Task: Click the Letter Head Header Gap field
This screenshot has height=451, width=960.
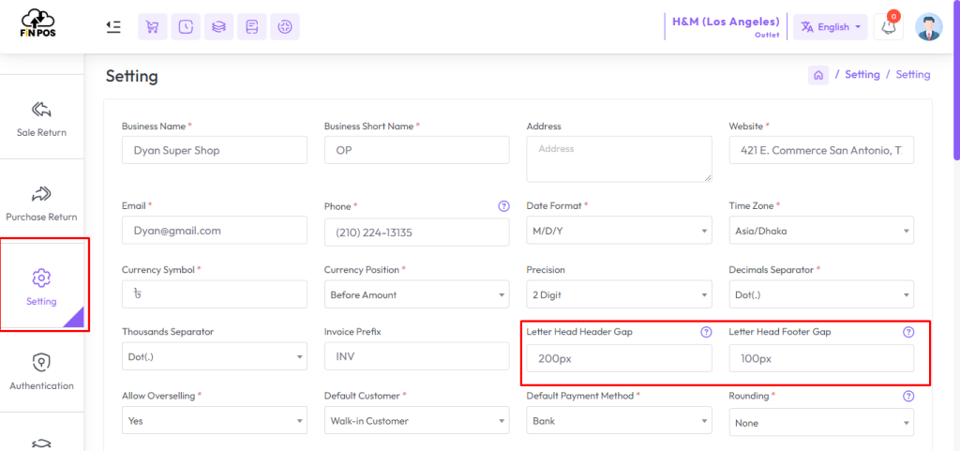Action: click(619, 358)
